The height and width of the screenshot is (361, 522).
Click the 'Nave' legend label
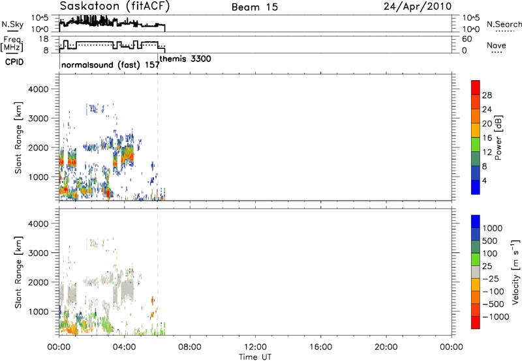[497, 45]
